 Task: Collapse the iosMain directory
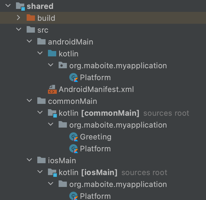(x=29, y=160)
